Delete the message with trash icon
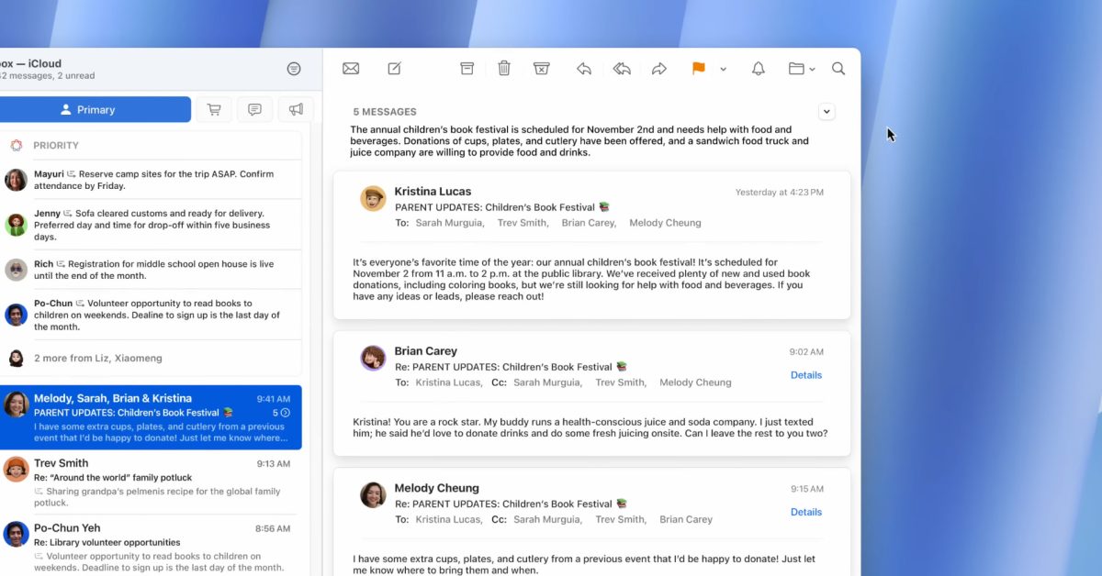1102x576 pixels. (x=504, y=69)
